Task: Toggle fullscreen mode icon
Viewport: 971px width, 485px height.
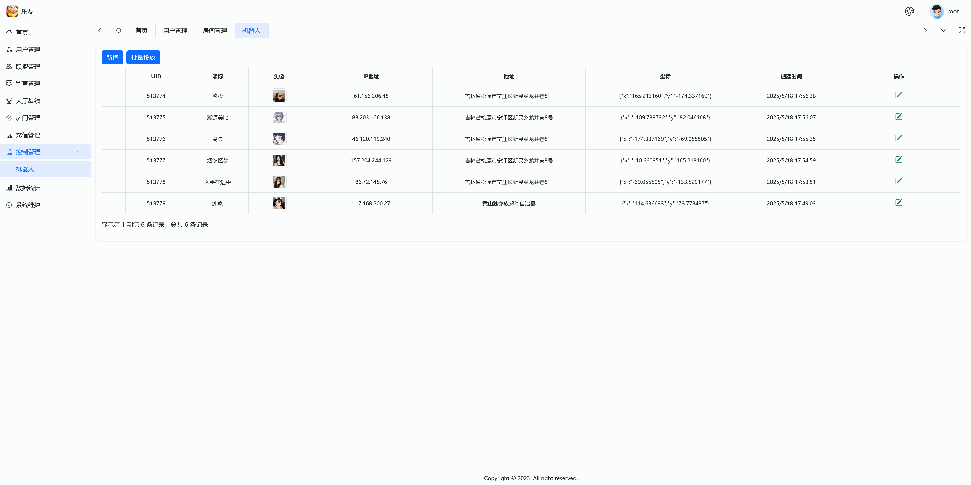Action: pos(962,30)
